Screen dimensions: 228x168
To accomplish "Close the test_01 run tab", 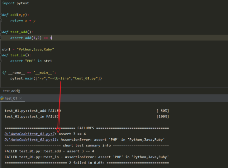I will pyautogui.click(x=21, y=98).
